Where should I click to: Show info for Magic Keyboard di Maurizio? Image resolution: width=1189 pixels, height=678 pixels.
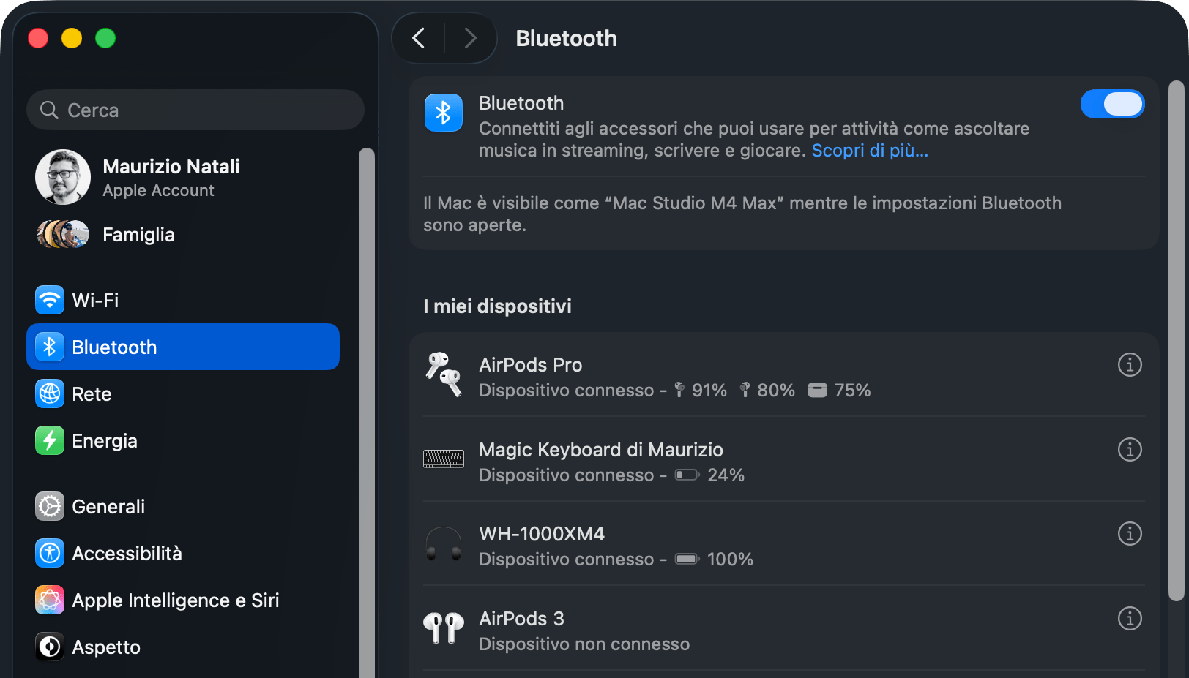click(1130, 449)
